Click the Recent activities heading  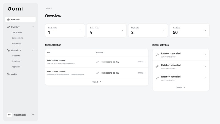(160, 45)
